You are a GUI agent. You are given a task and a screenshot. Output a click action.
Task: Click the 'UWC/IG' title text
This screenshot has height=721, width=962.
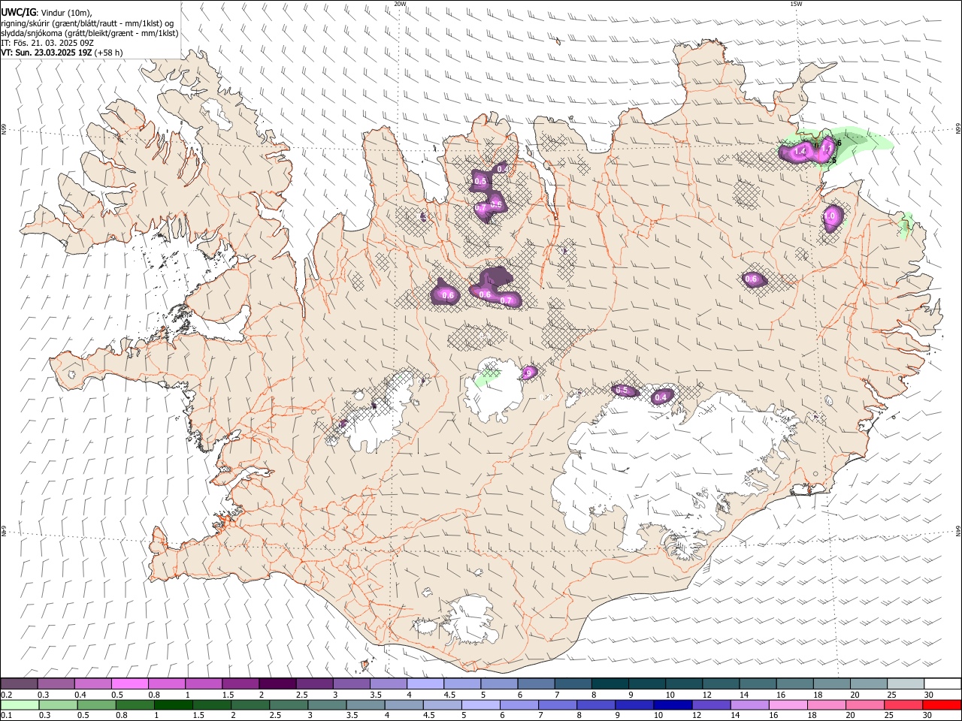19,12
